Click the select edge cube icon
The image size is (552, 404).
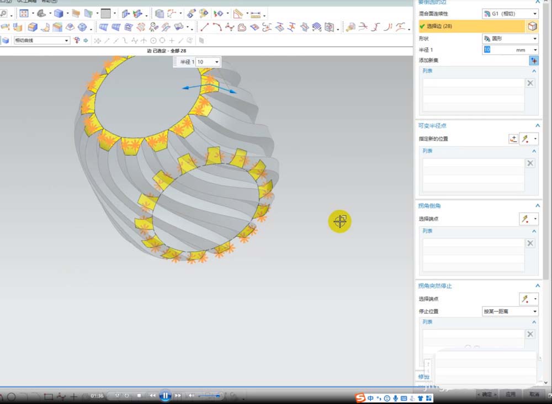(x=532, y=26)
